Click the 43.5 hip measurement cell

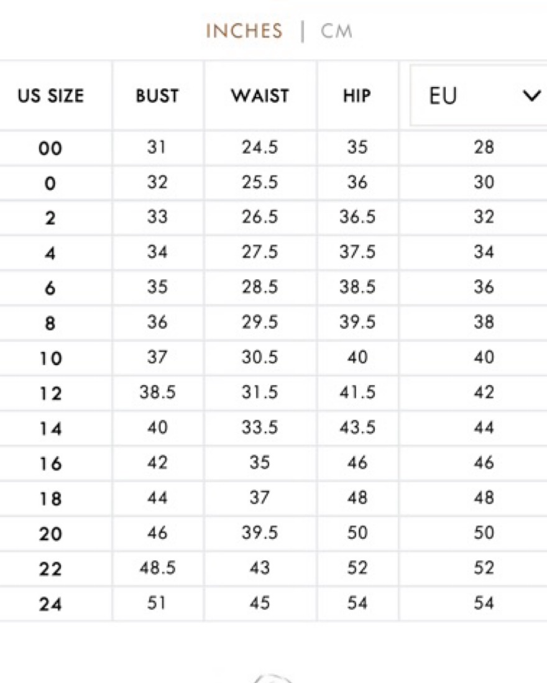pos(357,427)
